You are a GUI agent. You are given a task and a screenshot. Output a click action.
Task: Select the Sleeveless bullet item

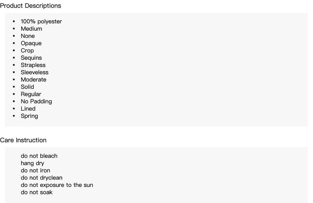coord(34,72)
